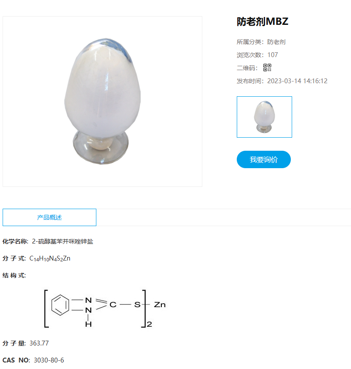Click the molecular formula C14H10N4S2Zn

[x=50, y=258]
